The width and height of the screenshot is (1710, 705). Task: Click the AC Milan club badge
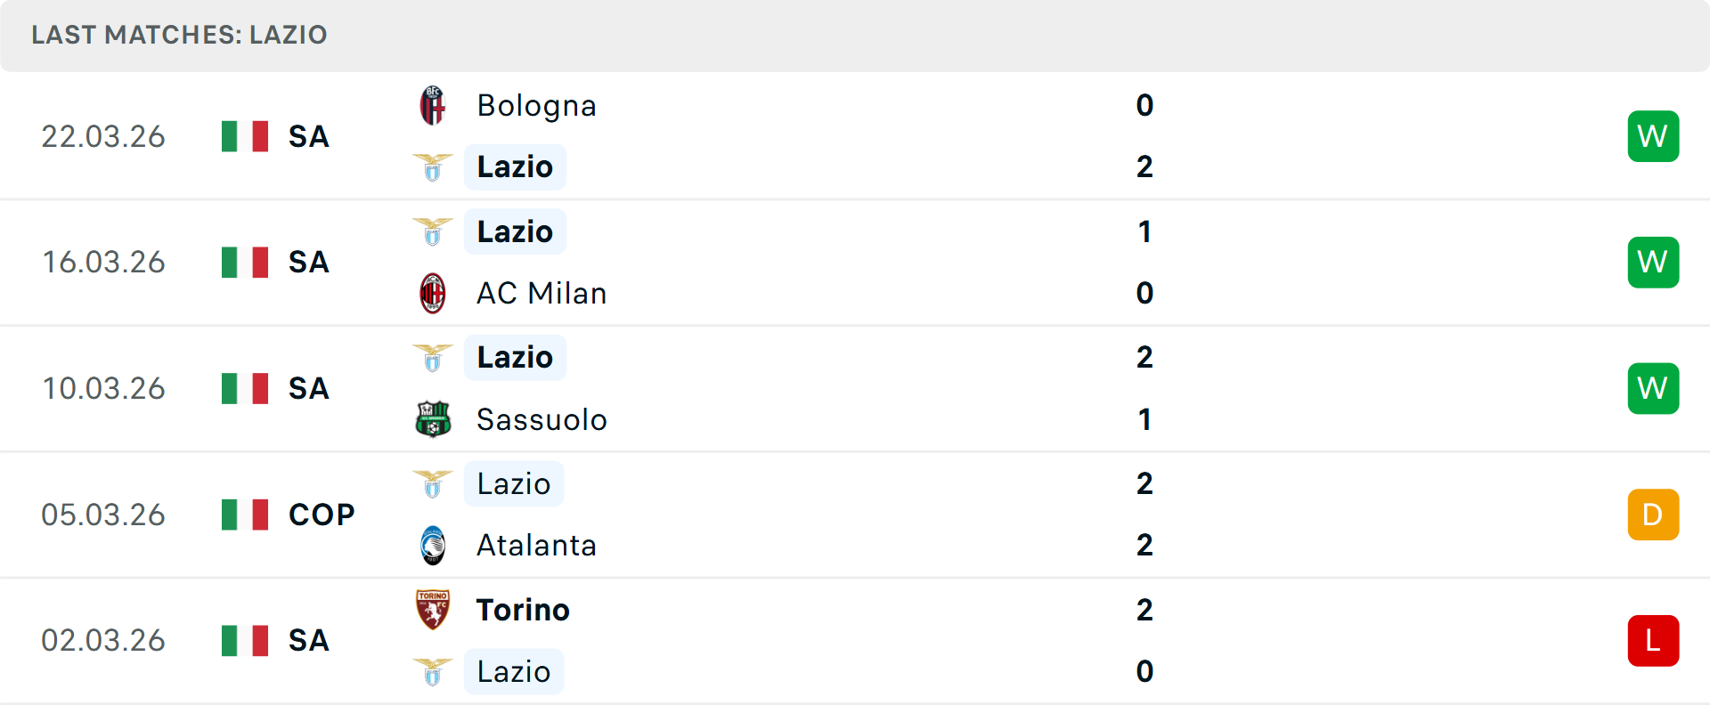[x=433, y=293]
